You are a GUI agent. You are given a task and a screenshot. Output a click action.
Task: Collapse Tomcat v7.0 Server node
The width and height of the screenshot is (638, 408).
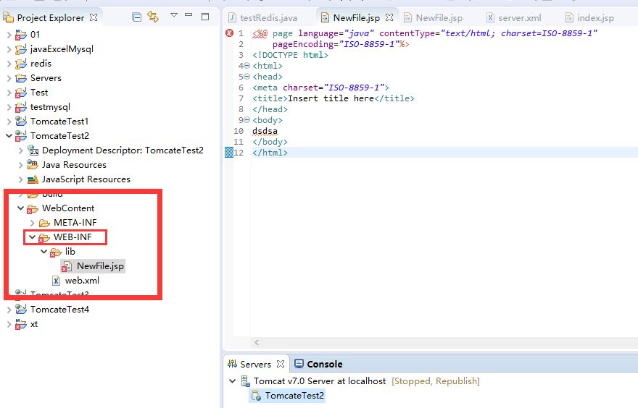[x=232, y=381]
